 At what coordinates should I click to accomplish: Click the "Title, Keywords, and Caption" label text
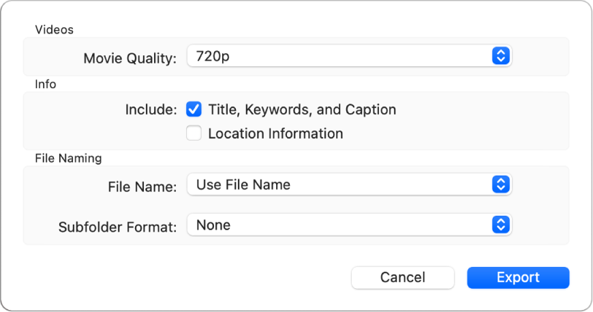click(302, 109)
